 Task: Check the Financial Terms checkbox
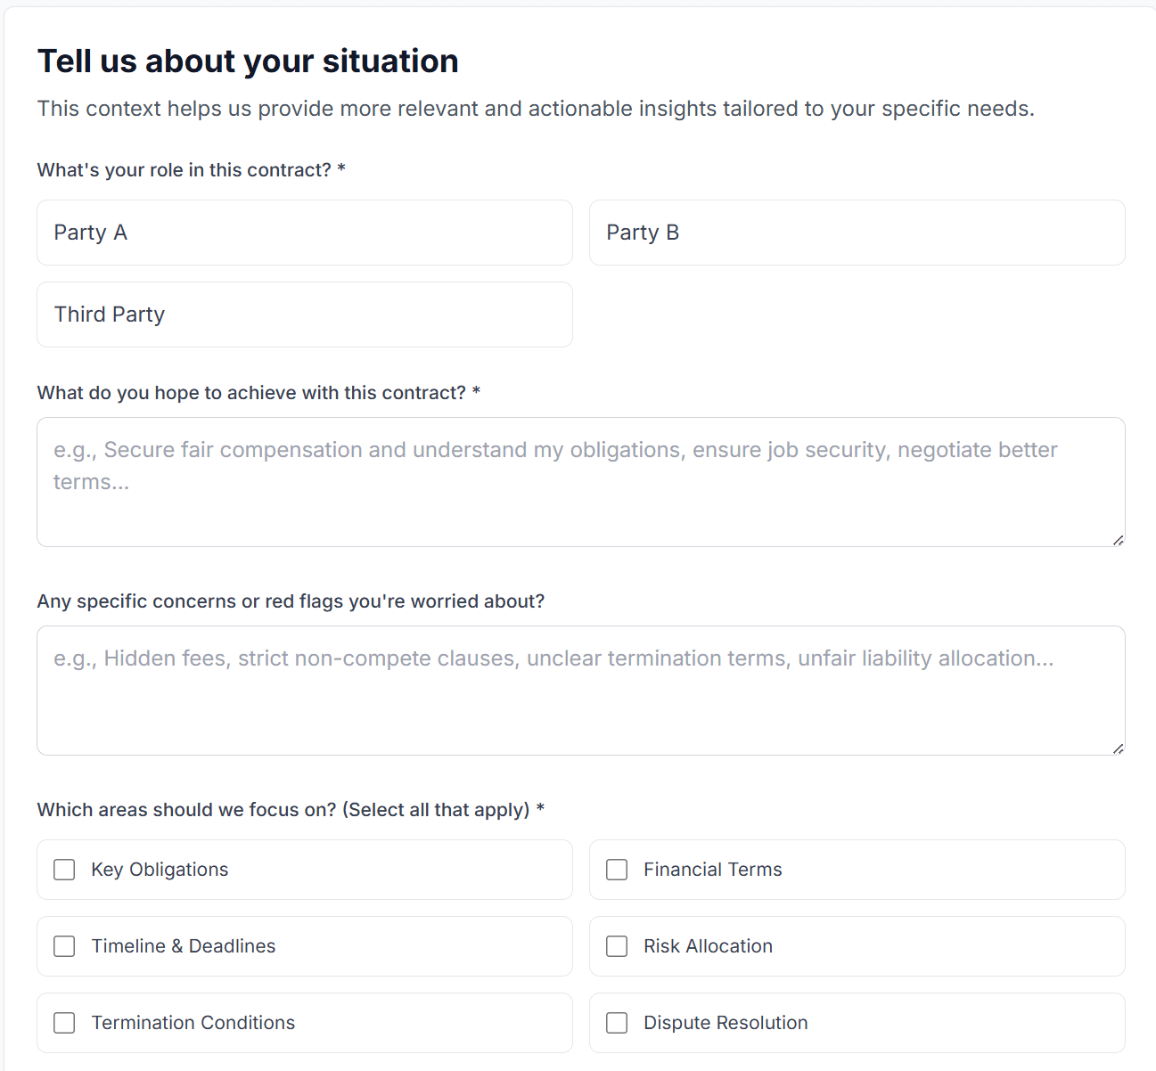tap(616, 869)
